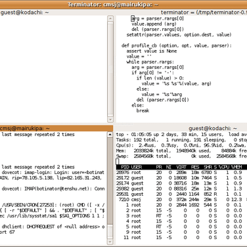Click the USER column header in top
The height and width of the screenshot is (247, 247).
coord(137,167)
